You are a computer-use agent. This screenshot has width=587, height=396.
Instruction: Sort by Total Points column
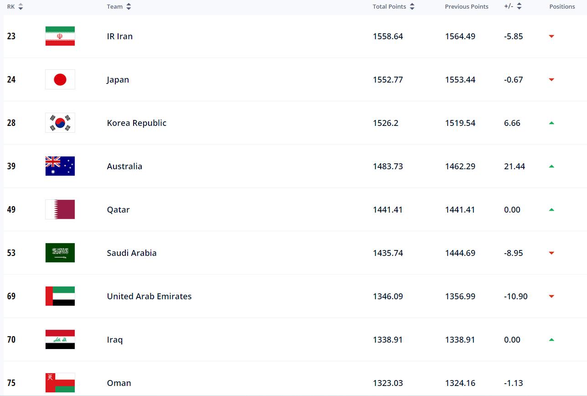pos(412,6)
